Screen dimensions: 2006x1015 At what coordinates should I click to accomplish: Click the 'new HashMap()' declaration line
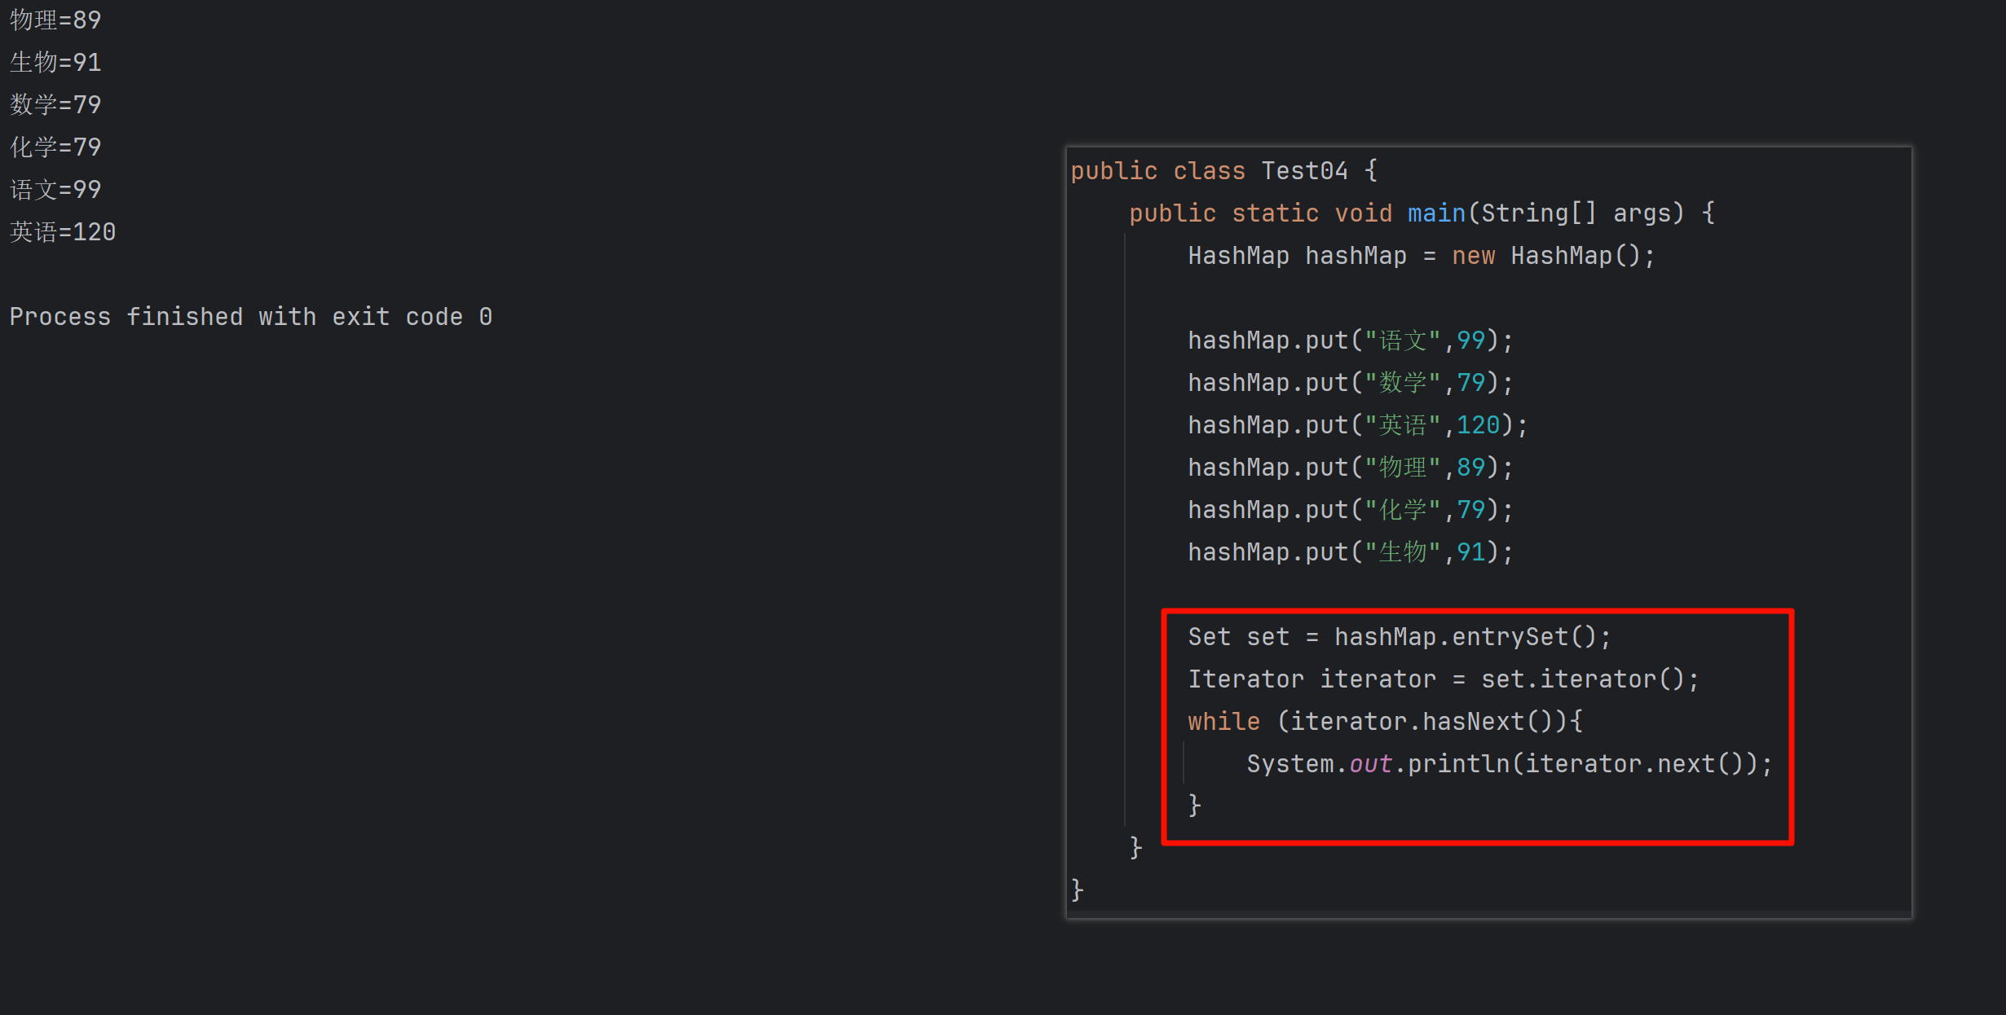(x=1421, y=256)
